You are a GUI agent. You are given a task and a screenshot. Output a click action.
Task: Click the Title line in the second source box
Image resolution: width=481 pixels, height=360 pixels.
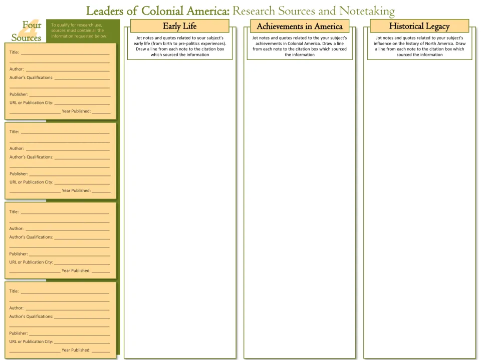click(x=65, y=132)
